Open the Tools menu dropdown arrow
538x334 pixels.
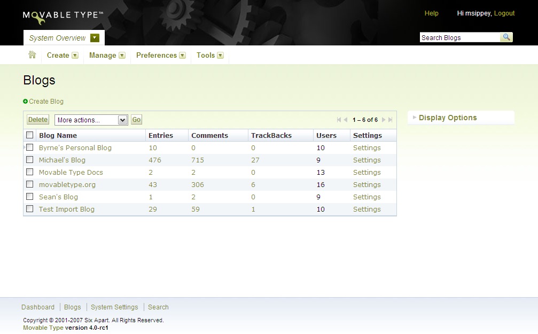(x=221, y=55)
